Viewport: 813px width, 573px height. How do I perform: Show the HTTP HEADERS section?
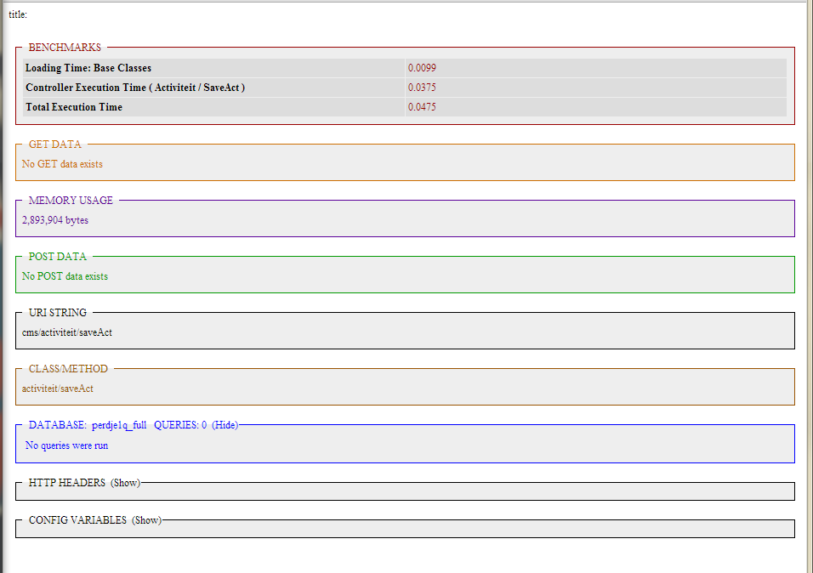[x=126, y=482]
